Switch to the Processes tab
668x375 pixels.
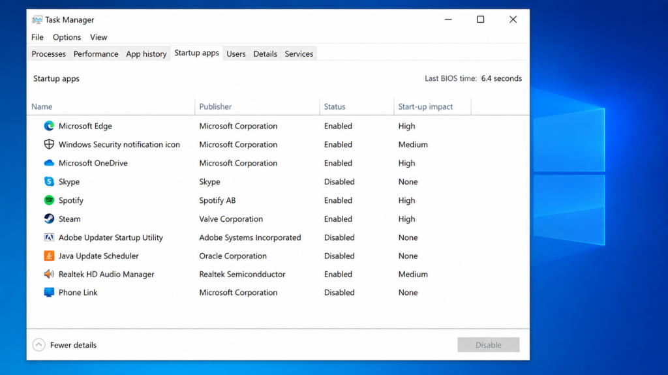point(48,53)
